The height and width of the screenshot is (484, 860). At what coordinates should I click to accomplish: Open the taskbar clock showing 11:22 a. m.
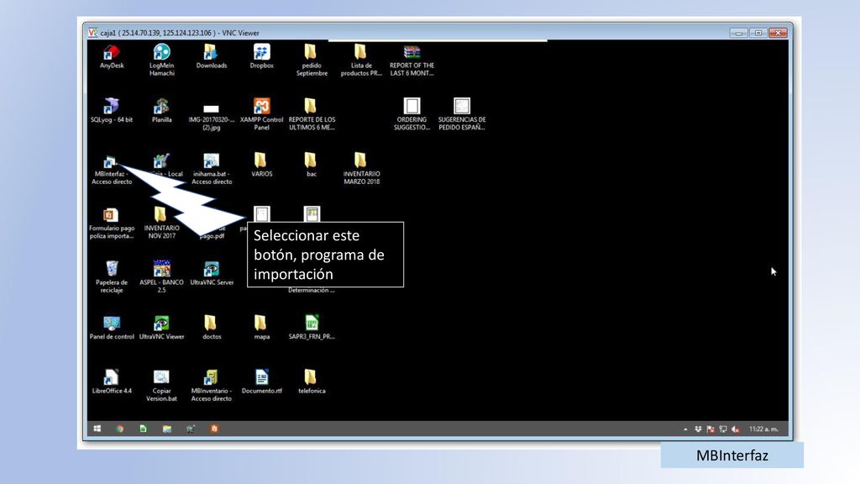pos(763,429)
